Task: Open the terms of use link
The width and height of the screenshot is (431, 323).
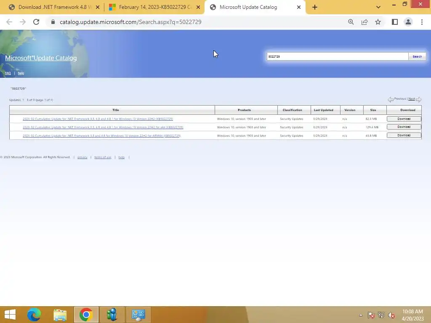Action: [x=103, y=157]
